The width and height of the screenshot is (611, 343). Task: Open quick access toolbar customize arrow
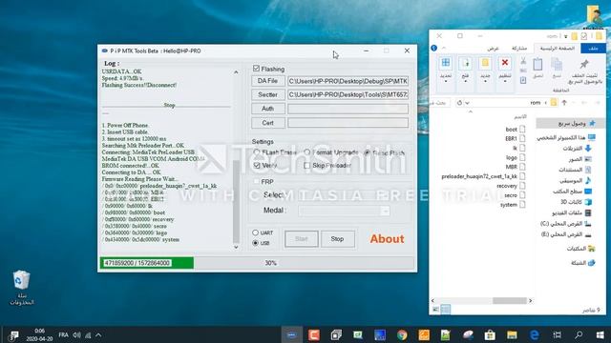566,36
